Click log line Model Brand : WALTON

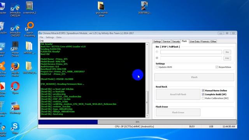point(53,61)
